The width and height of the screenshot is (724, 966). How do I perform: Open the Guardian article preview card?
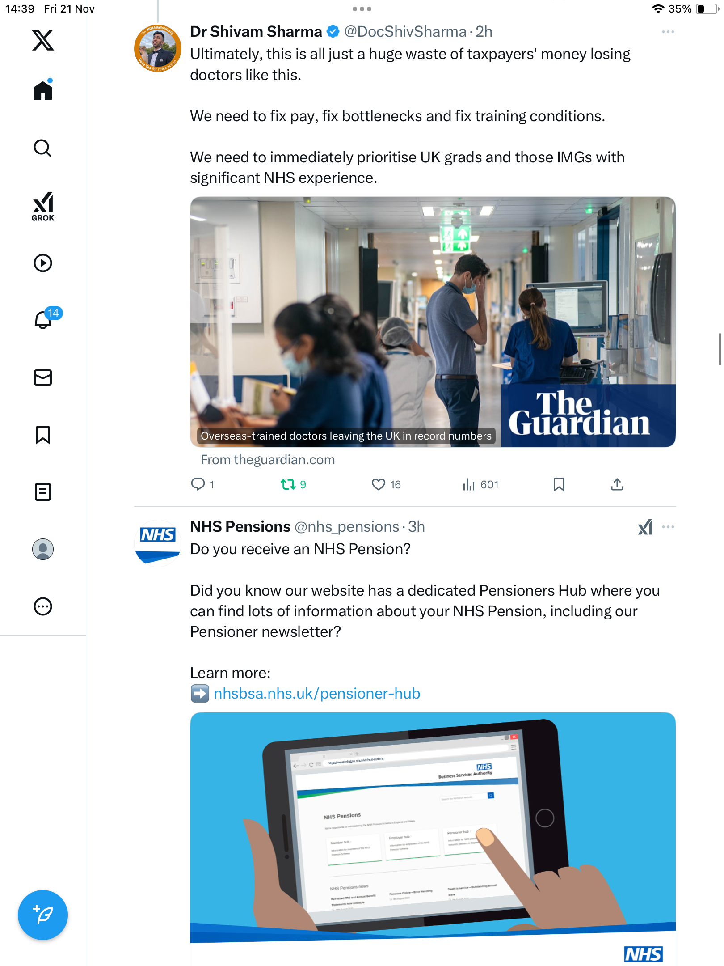coord(433,322)
